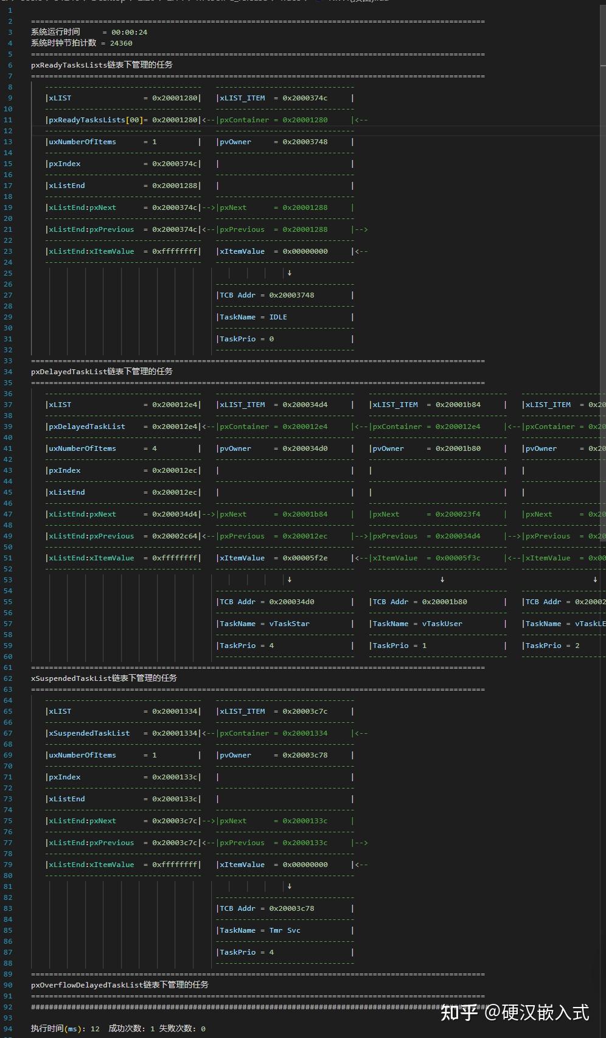Select the heading 'pxOverflowDelayedTaskList链表下管理的任务'
Image resolution: width=606 pixels, height=1038 pixels.
(x=120, y=984)
